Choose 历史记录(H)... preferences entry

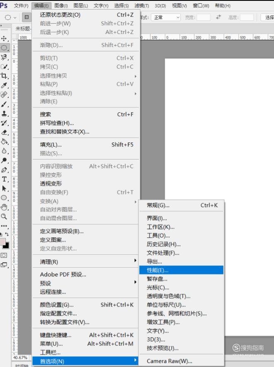181,244
